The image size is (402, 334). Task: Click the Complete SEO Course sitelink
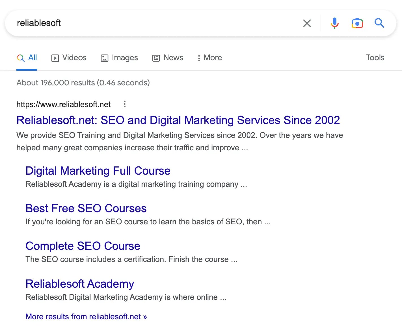coord(83,246)
